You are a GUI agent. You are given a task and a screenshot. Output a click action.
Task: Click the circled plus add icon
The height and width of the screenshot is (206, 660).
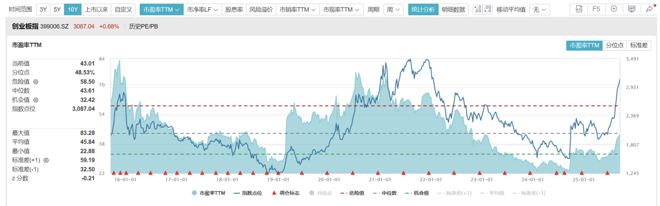point(614,9)
